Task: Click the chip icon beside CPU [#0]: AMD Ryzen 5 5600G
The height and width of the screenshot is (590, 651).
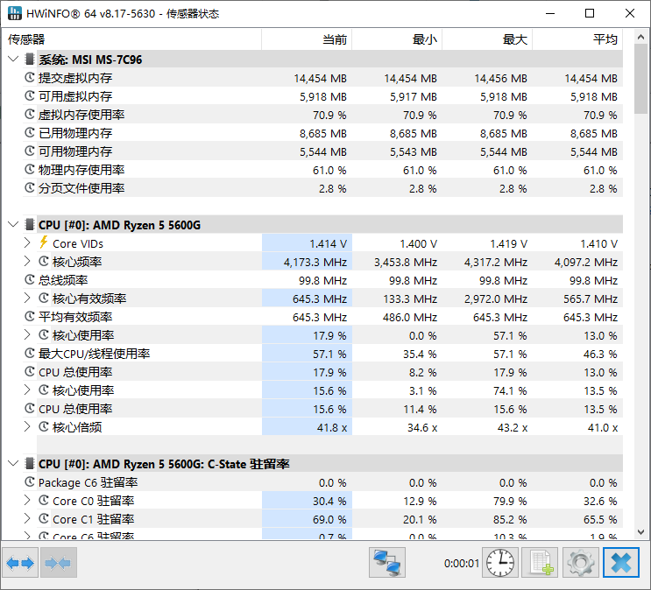Action: (30, 224)
